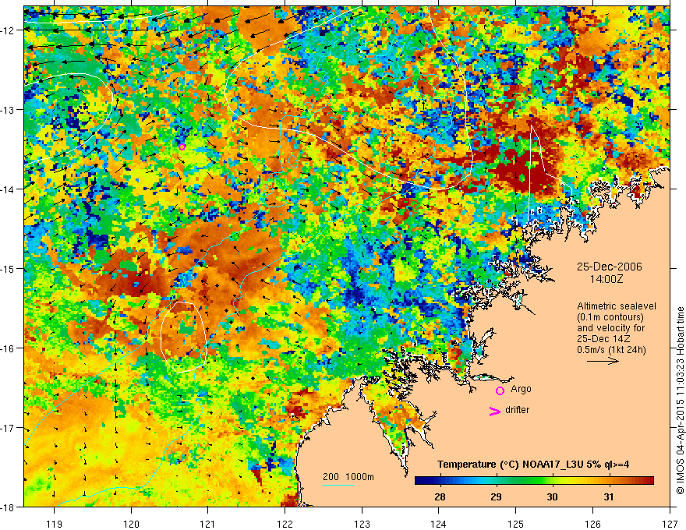Click latitude label -18

pos(8,507)
